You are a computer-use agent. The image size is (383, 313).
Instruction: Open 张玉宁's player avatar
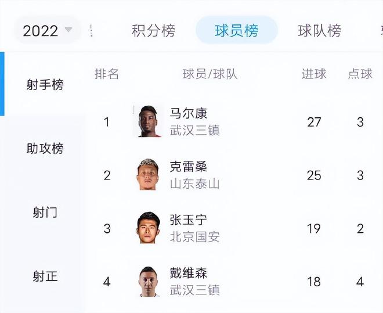pos(150,228)
